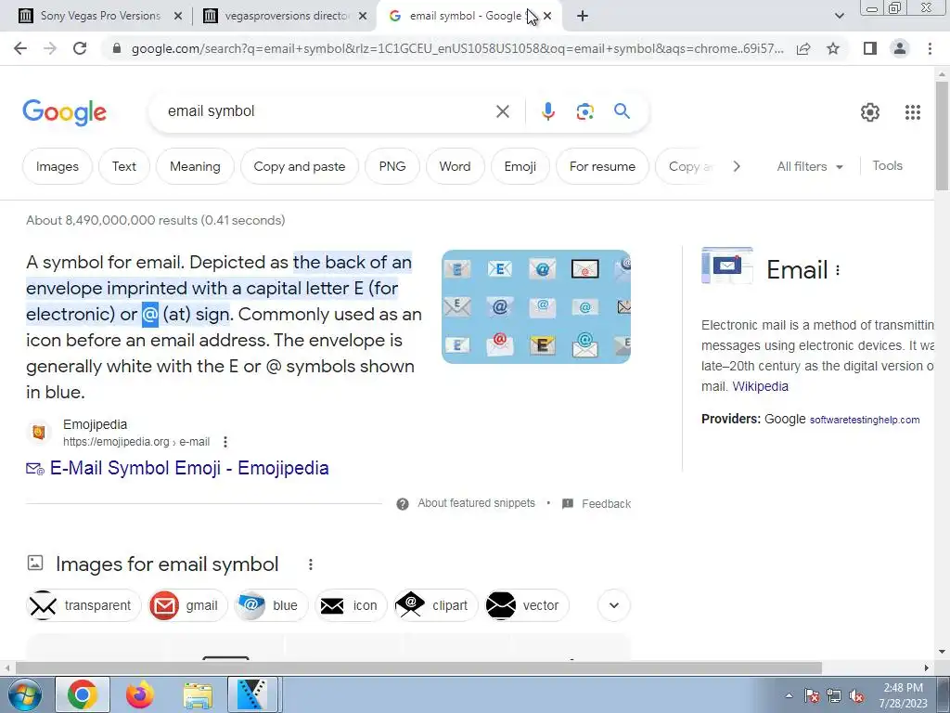
Task: Filter images by vector chip
Action: click(527, 605)
